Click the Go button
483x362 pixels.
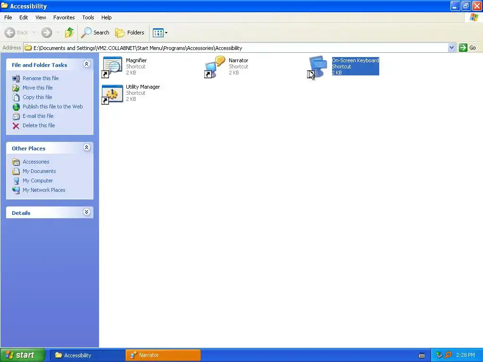[467, 48]
